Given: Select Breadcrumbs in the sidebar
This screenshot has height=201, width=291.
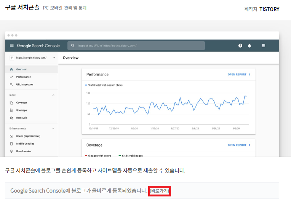Looking at the screenshot, I should coord(32,151).
